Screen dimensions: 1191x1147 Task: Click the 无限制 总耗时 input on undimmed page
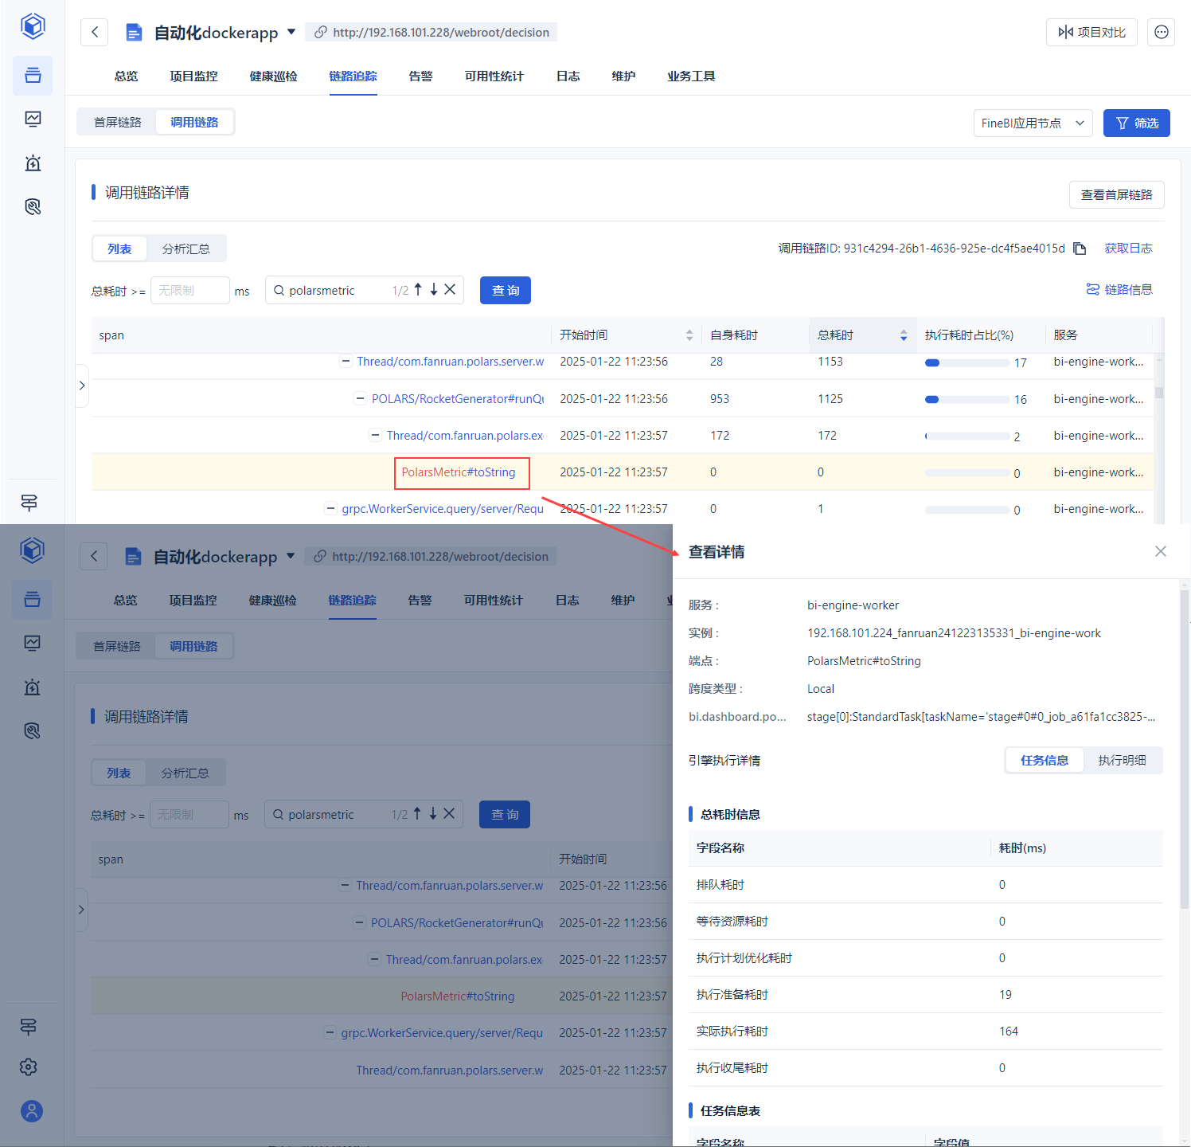coord(190,290)
